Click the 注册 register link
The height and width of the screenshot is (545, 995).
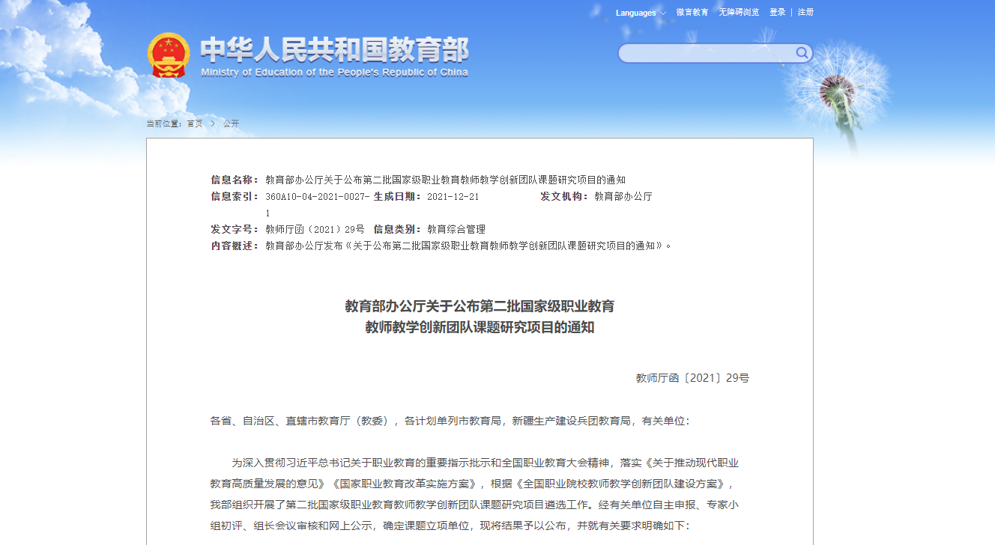(805, 13)
